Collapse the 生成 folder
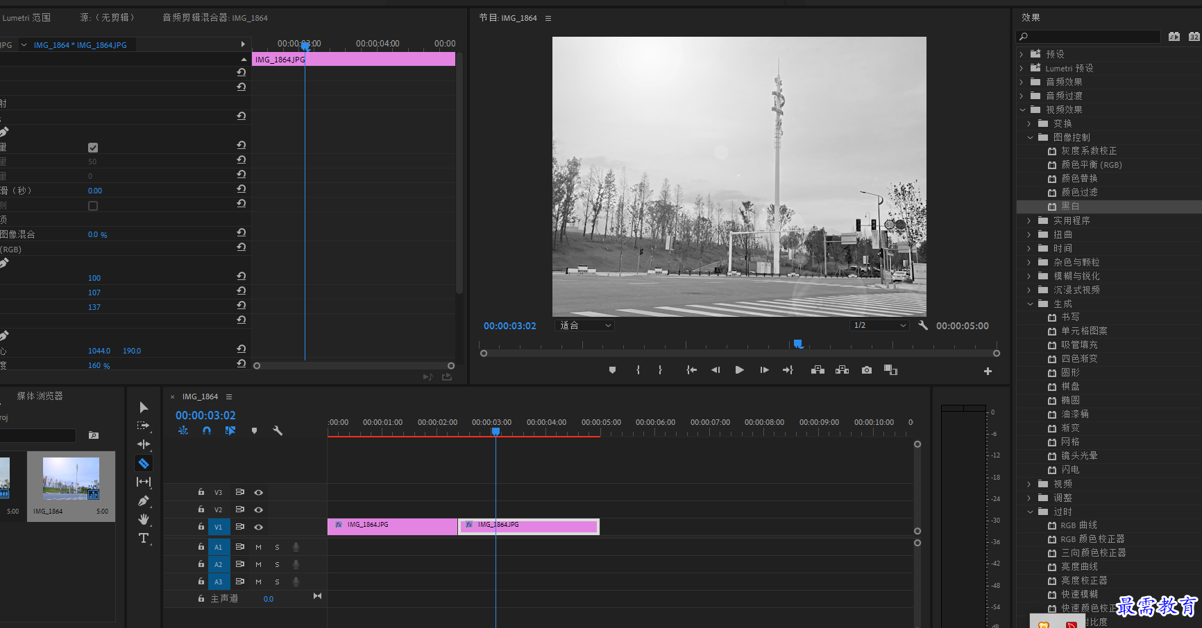Viewport: 1202px width, 628px height. [1030, 304]
